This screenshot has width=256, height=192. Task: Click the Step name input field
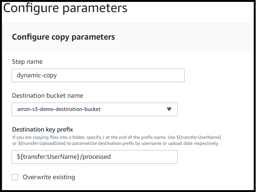[98, 75]
